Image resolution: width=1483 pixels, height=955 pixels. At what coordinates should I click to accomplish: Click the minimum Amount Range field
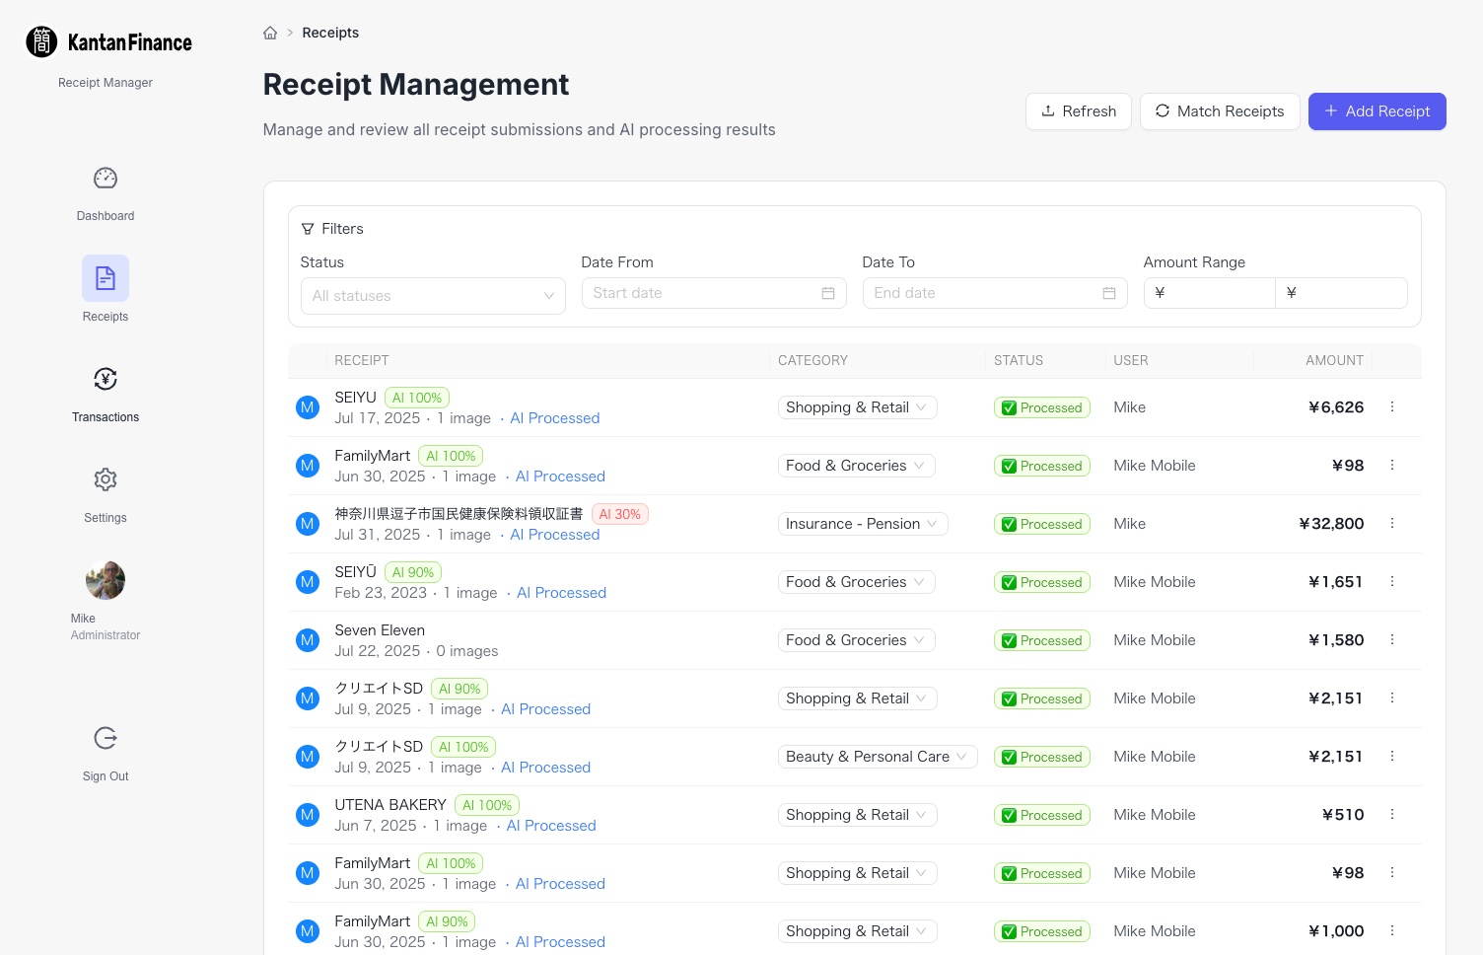pos(1210,293)
